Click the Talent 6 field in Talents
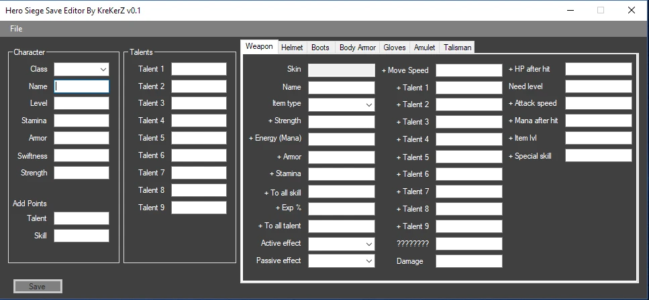649x300 pixels. pos(199,155)
